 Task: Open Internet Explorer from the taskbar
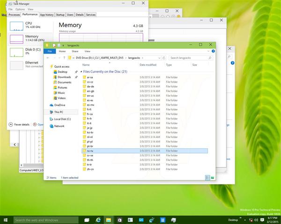(99, 219)
